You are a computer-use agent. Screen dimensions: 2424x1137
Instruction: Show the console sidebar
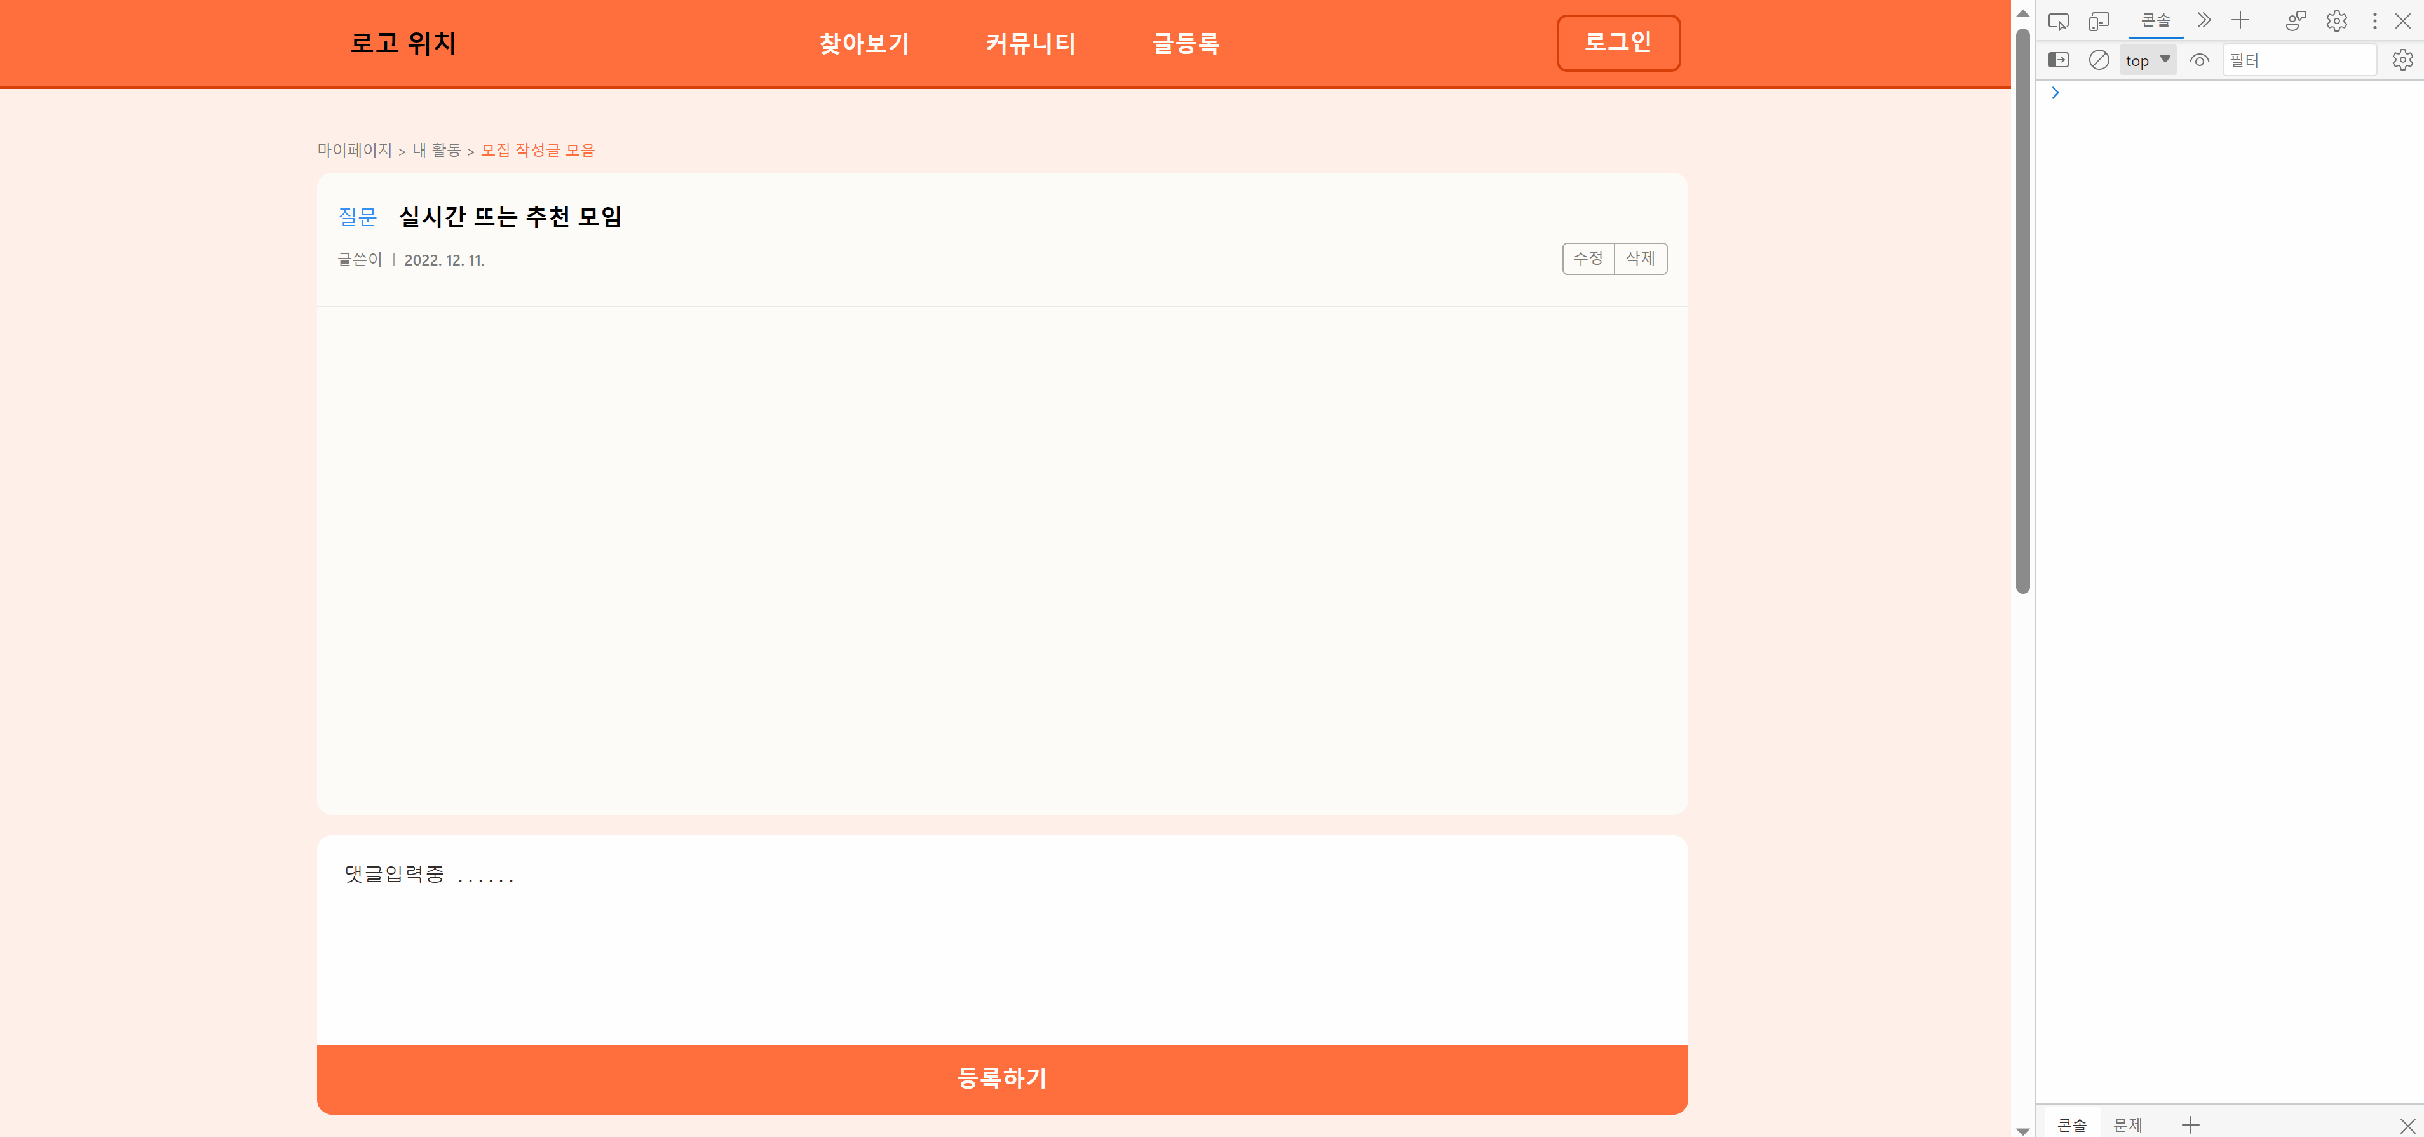(x=2060, y=59)
